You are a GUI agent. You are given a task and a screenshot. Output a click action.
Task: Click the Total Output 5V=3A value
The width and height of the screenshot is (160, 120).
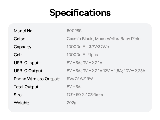point(74,87)
